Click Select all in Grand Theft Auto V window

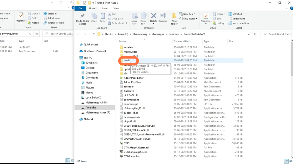pyautogui.click(x=235, y=14)
